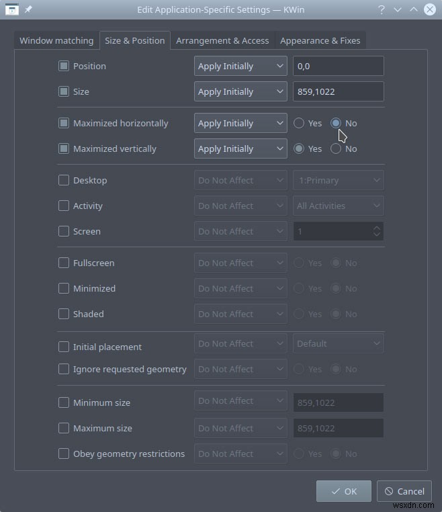The width and height of the screenshot is (442, 512).
Task: Select No for Maximized vertically
Action: tap(336, 148)
